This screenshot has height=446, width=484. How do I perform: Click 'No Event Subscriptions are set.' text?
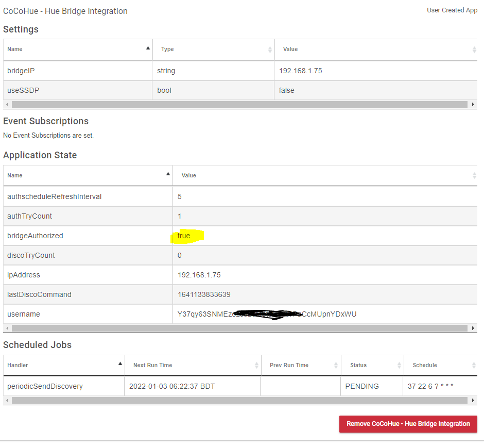(48, 136)
